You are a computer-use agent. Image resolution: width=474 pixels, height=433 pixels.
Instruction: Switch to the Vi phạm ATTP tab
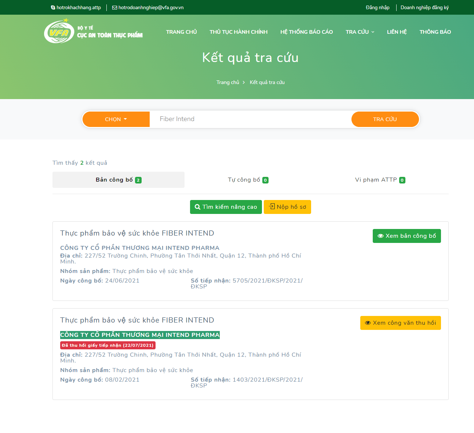pyautogui.click(x=380, y=180)
